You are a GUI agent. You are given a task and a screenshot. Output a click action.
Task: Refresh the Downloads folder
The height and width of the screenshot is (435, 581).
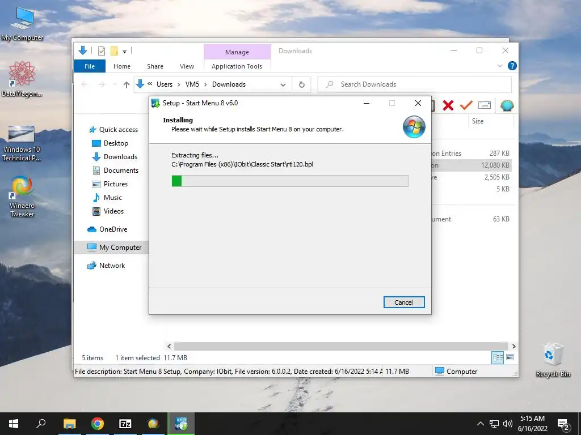coord(302,85)
